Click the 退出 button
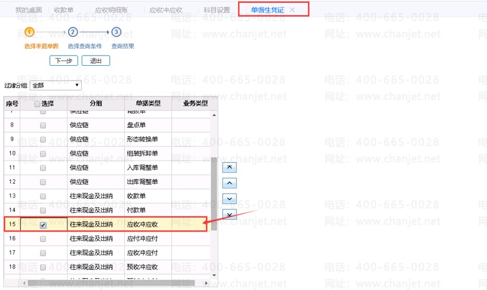The image size is (487, 290). point(96,61)
